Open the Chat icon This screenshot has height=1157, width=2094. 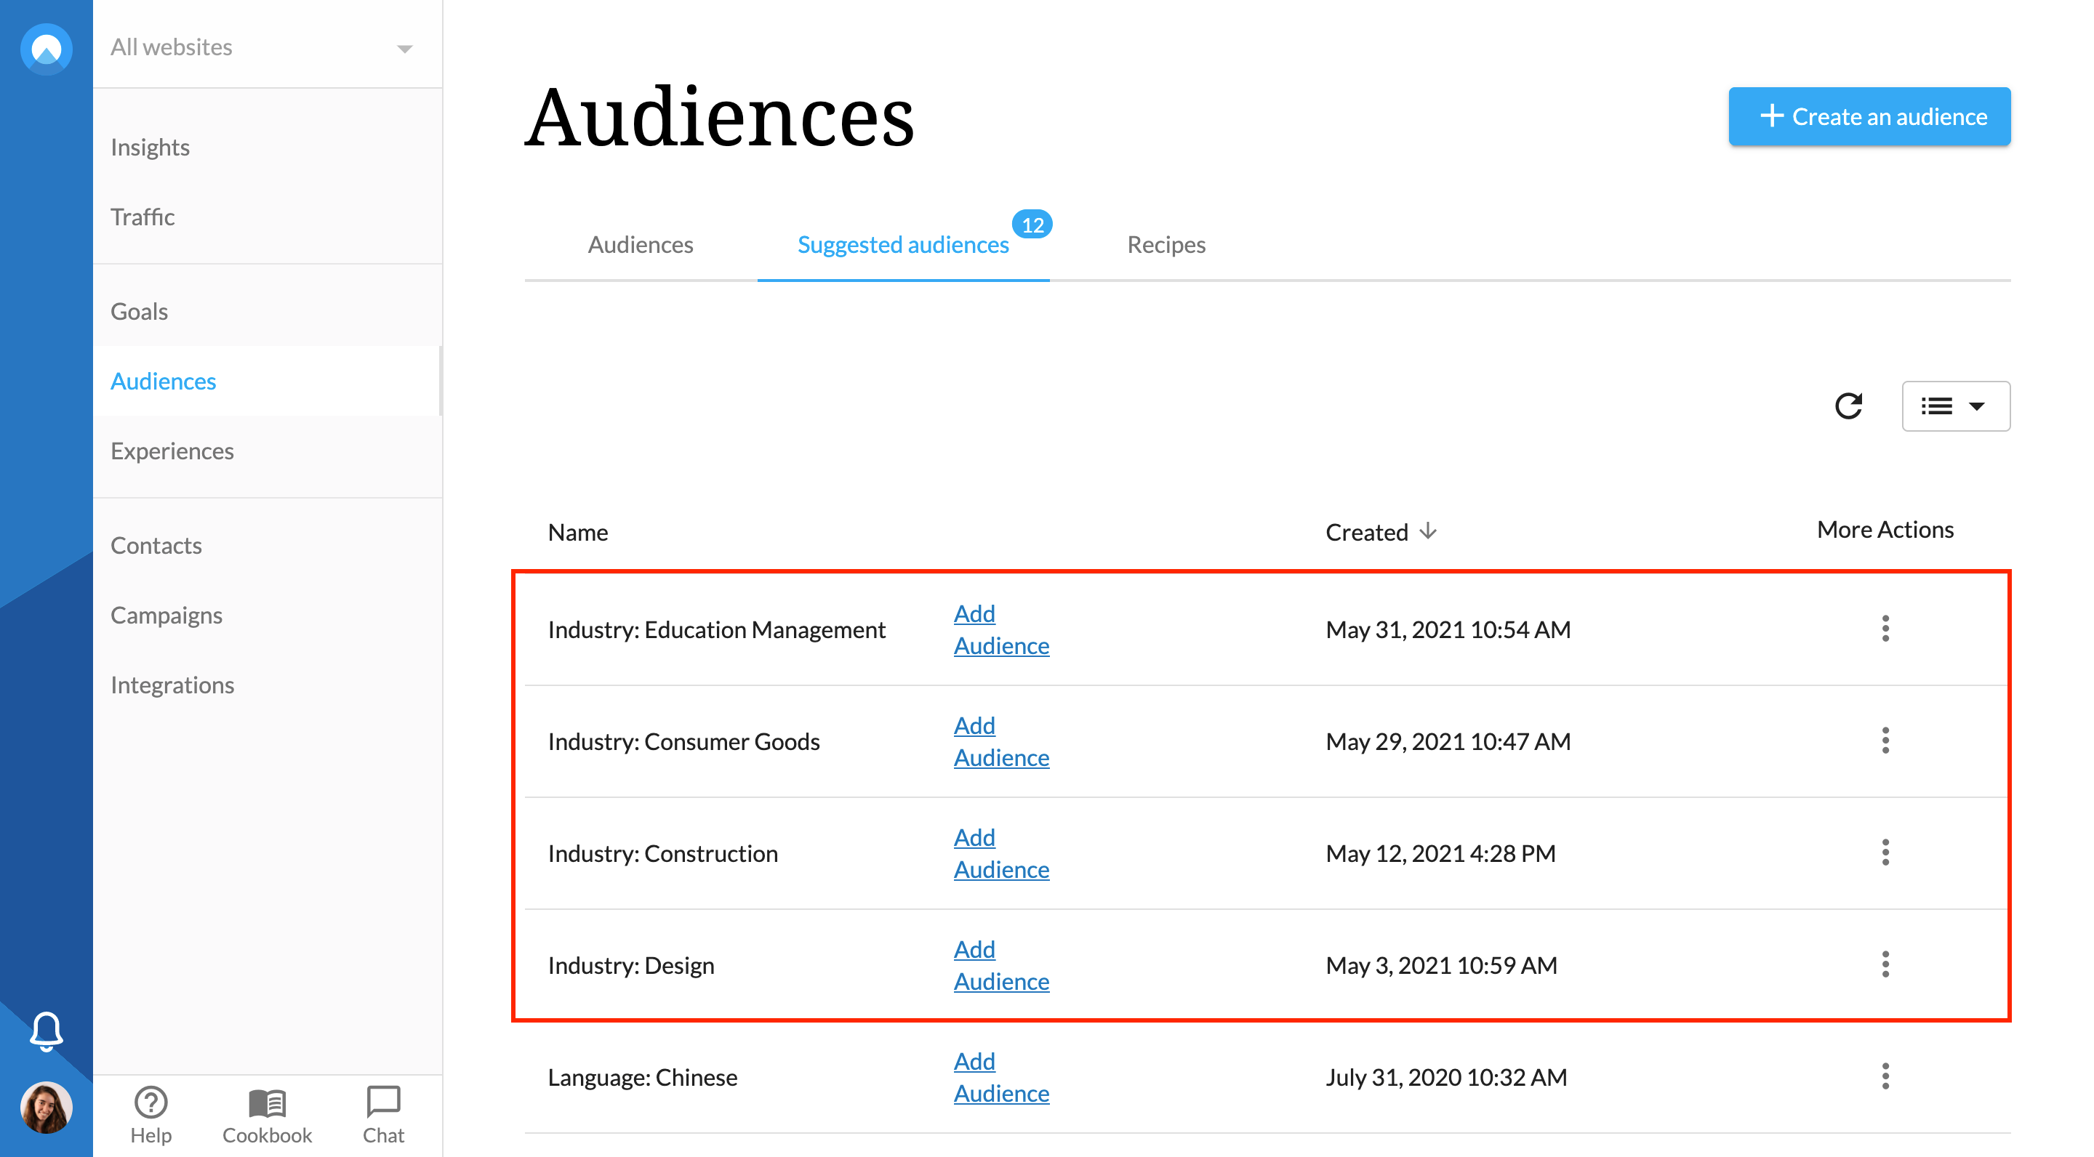(x=383, y=1102)
